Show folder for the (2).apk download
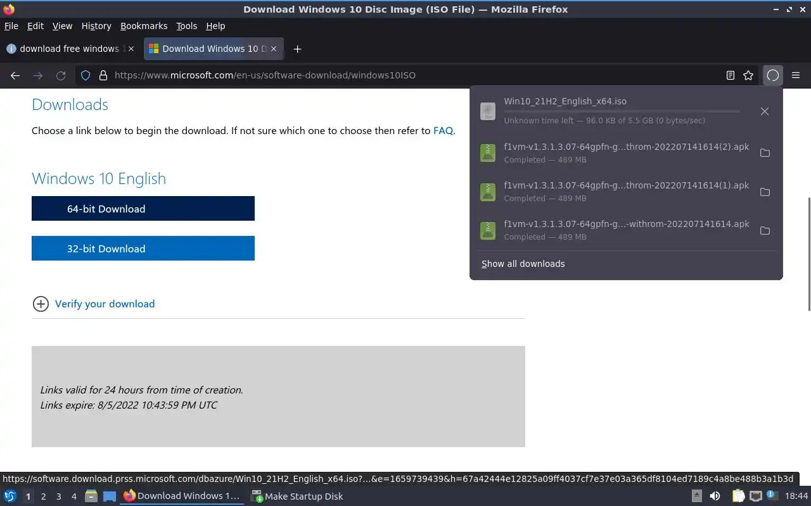811x506 pixels. click(x=765, y=153)
